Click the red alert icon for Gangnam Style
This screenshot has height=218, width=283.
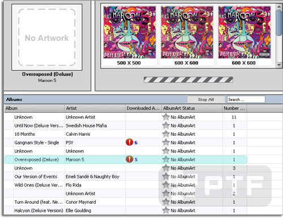(130, 142)
